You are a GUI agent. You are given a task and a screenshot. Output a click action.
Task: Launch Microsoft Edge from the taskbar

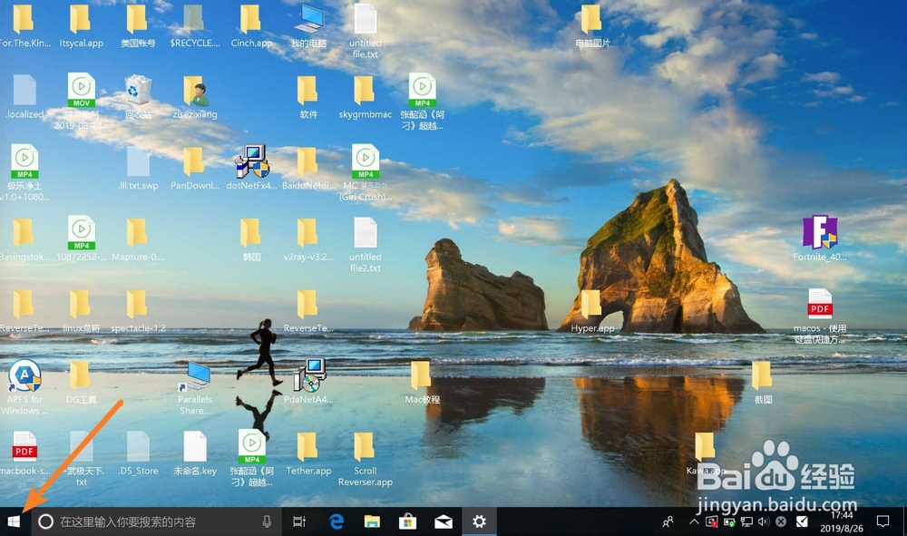point(336,521)
